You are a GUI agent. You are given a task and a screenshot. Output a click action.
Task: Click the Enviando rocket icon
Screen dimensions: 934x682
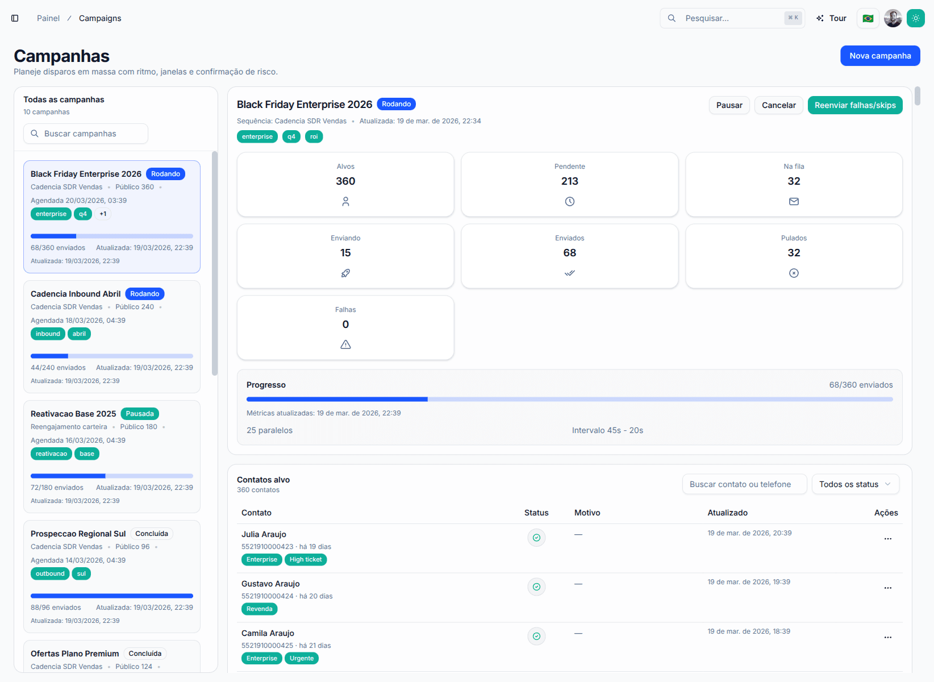[x=345, y=273]
